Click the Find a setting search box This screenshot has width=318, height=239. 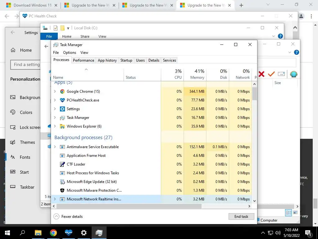point(25,65)
